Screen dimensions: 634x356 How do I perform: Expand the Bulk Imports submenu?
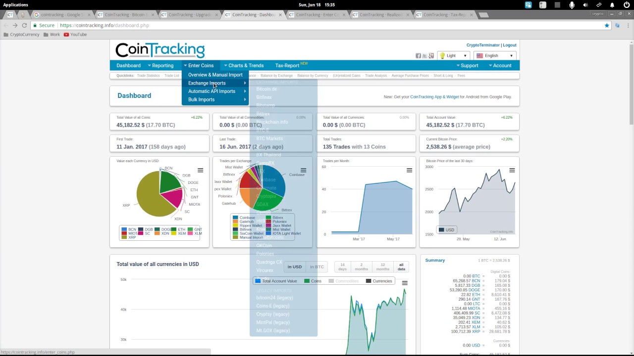coord(215,100)
